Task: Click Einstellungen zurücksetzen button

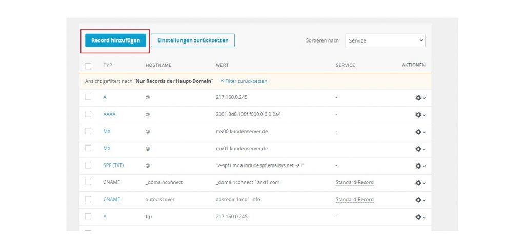Action: (x=192, y=40)
